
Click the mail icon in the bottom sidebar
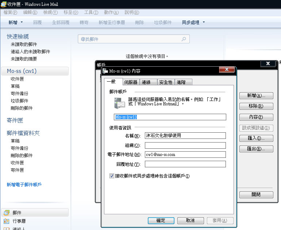tap(7, 213)
